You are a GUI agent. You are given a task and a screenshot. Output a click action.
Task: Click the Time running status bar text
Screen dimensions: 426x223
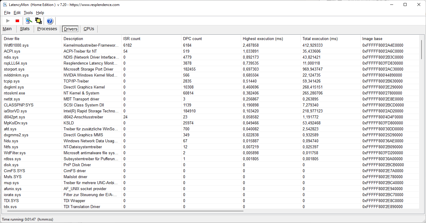[27, 219]
